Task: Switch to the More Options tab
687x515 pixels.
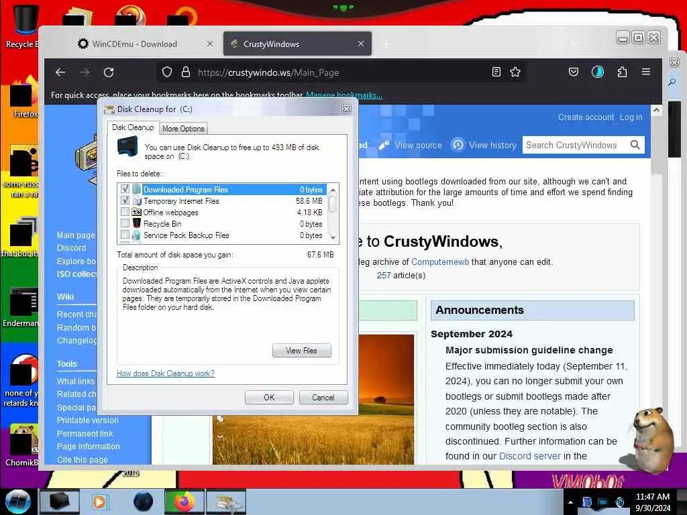Action: coord(183,129)
